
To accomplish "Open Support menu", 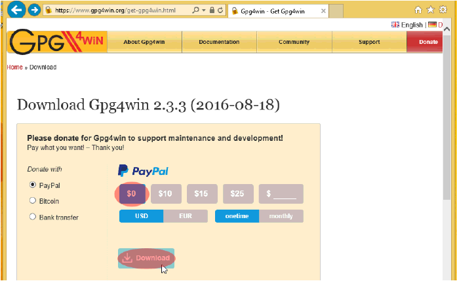I will coord(369,42).
